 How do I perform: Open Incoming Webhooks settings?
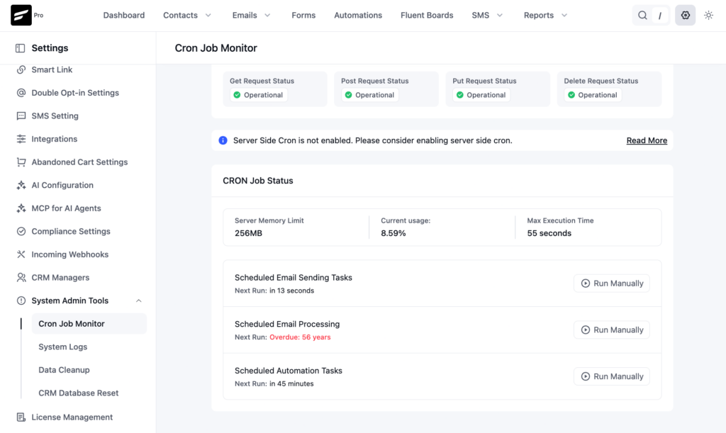pos(70,254)
